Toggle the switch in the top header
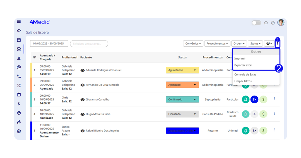 pos(256,23)
